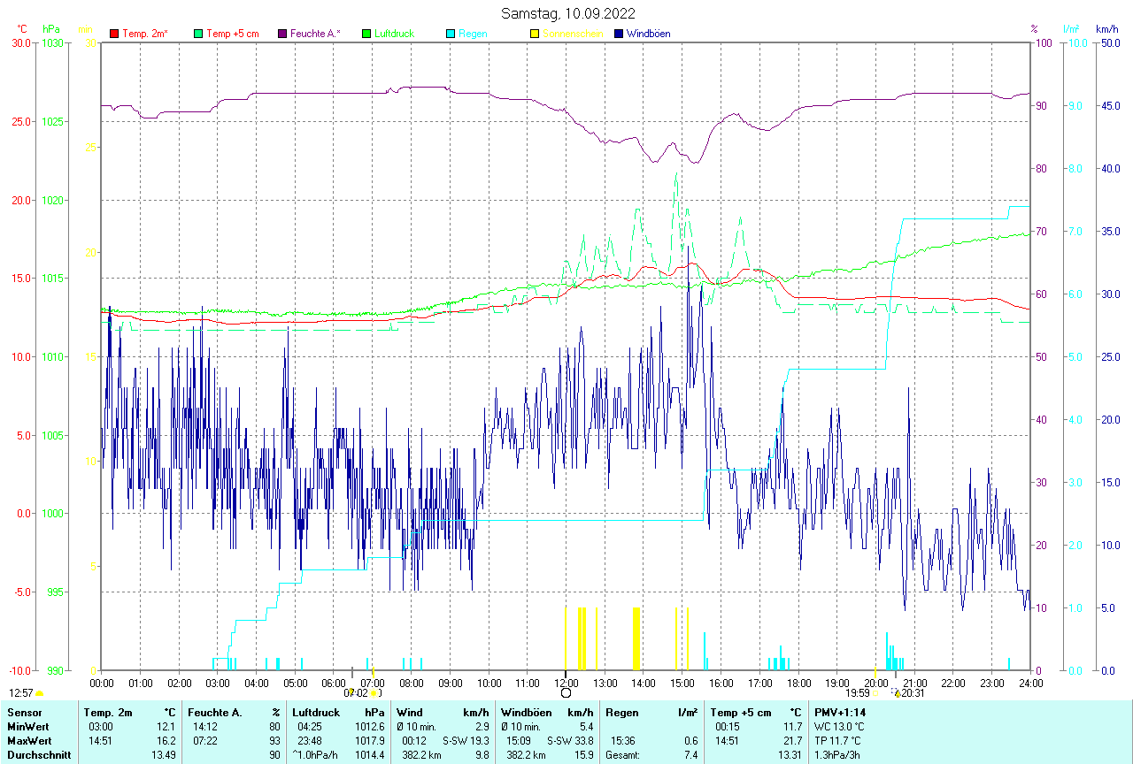The width and height of the screenshot is (1133, 764).
Task: Click the average pressure value 1014.4
Action: (370, 755)
